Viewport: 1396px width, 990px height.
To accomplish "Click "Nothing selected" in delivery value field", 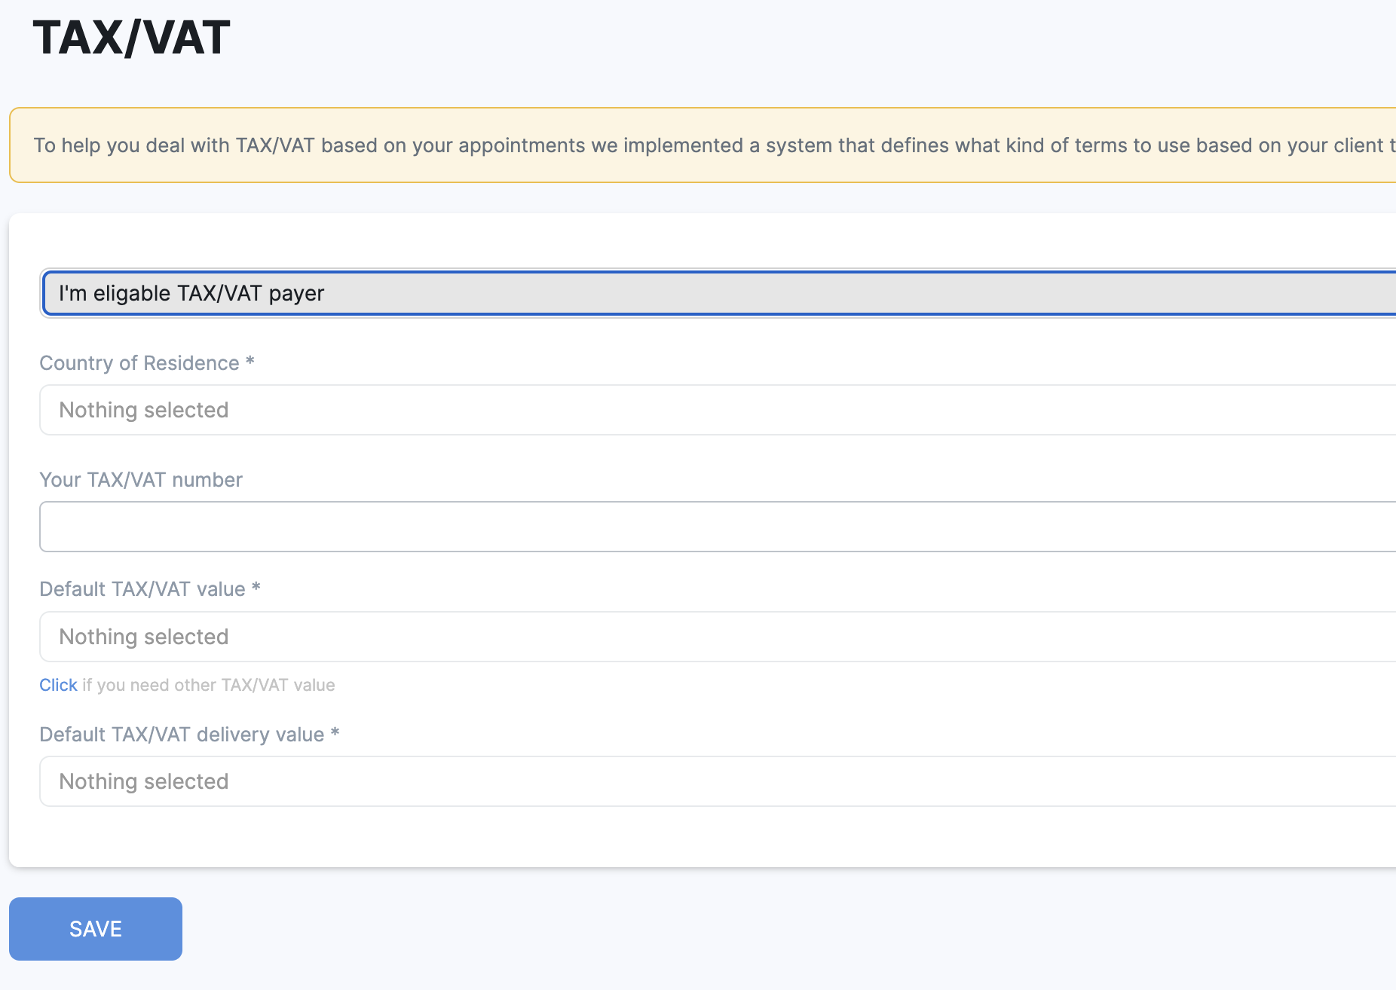I will pyautogui.click(x=144, y=781).
